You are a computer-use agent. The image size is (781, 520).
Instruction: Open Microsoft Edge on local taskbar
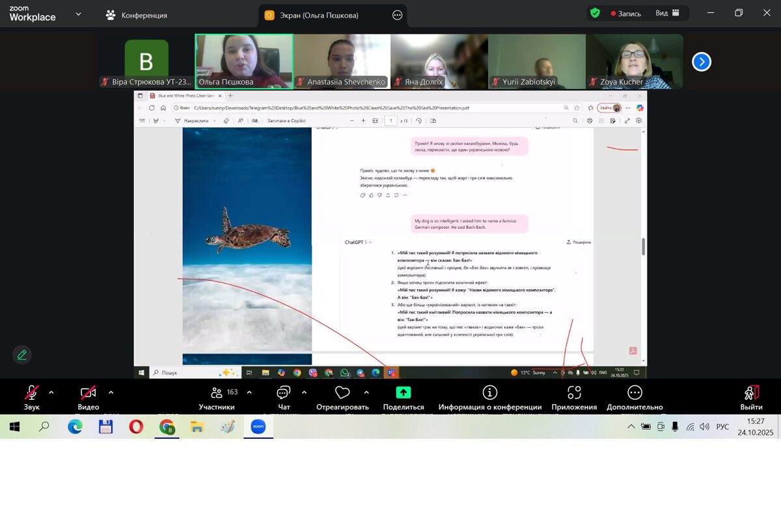click(x=75, y=427)
